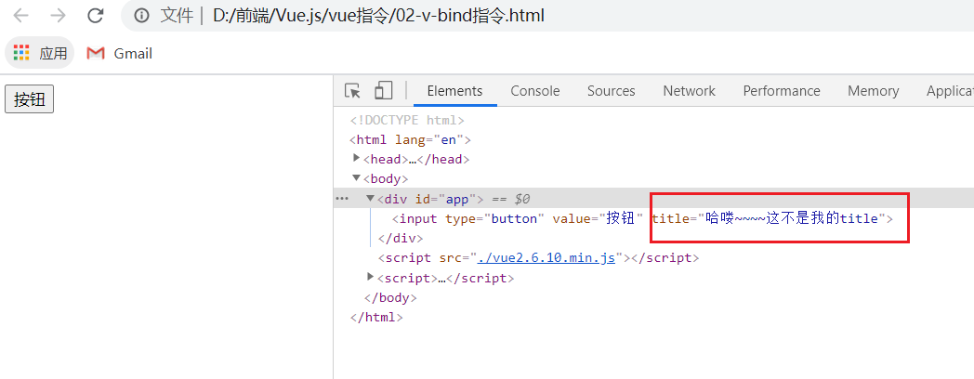
Task: Reload the page with the refresh icon
Action: pos(95,16)
